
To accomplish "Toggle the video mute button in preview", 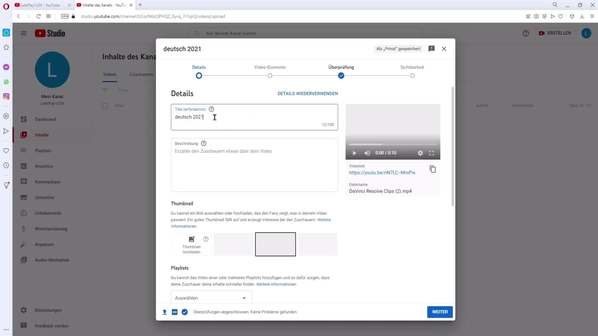I will tap(367, 153).
